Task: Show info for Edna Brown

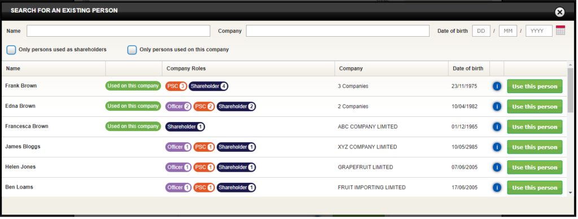Action: pos(497,107)
